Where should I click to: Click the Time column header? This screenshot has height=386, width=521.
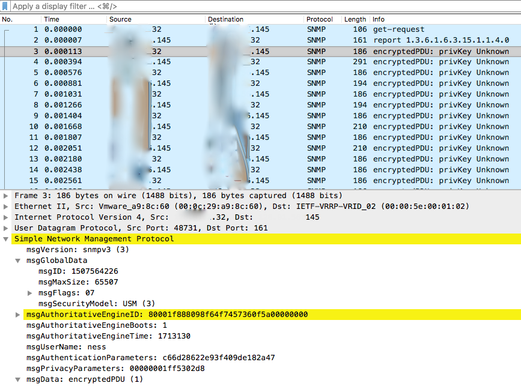[51, 19]
